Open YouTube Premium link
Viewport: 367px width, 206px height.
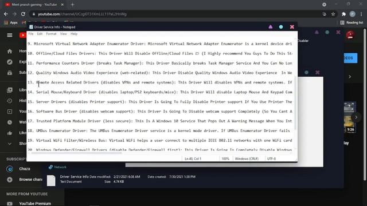(35, 204)
